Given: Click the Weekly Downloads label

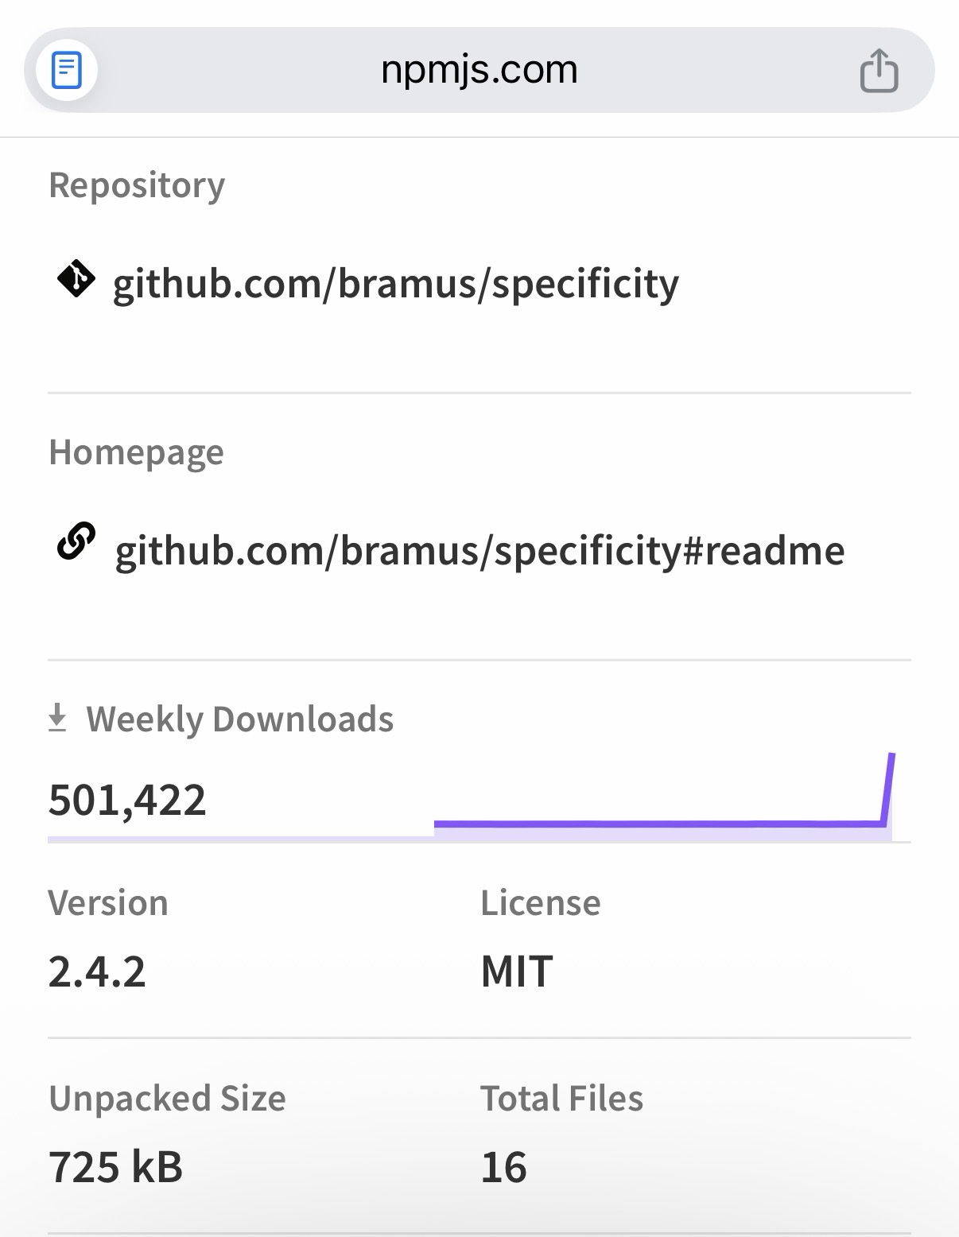Looking at the screenshot, I should (239, 719).
